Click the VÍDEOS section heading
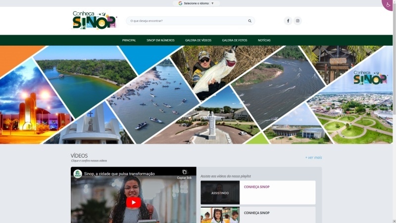 [x=79, y=156]
